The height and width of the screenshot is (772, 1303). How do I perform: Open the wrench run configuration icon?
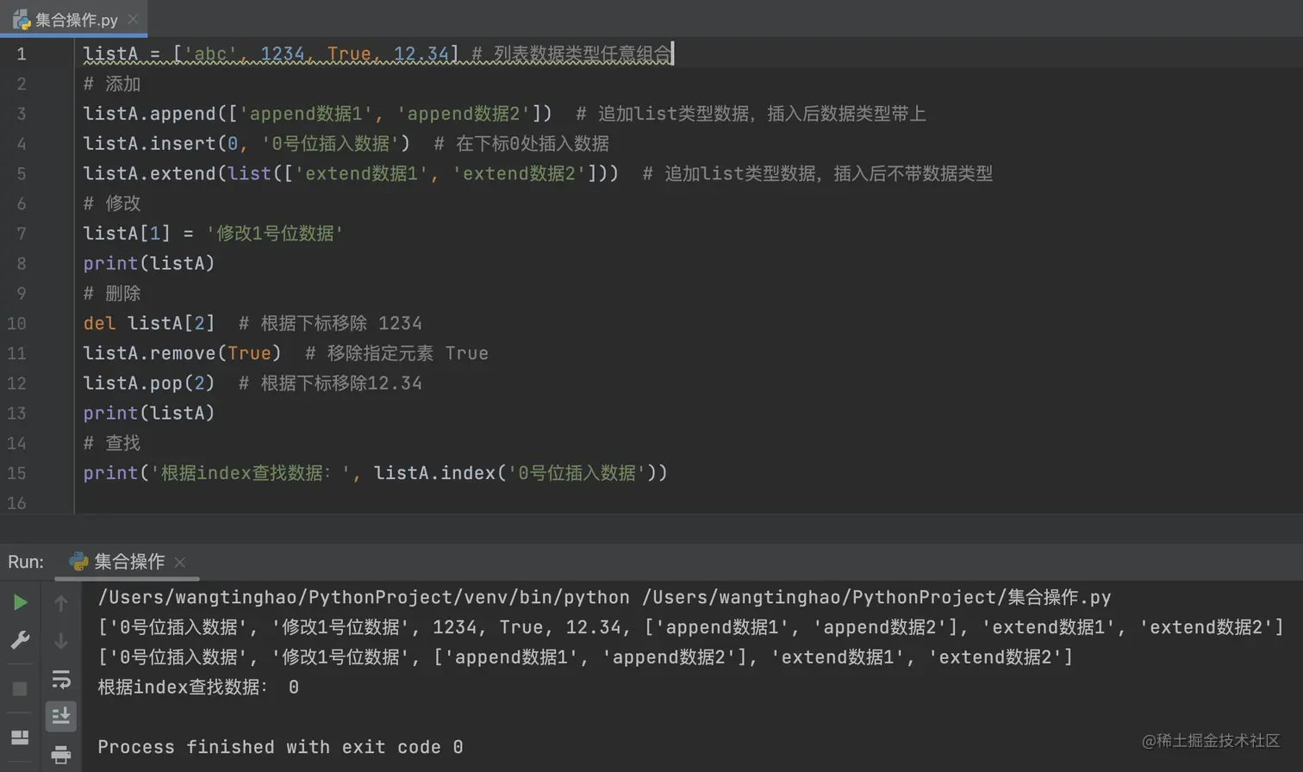[x=20, y=640]
